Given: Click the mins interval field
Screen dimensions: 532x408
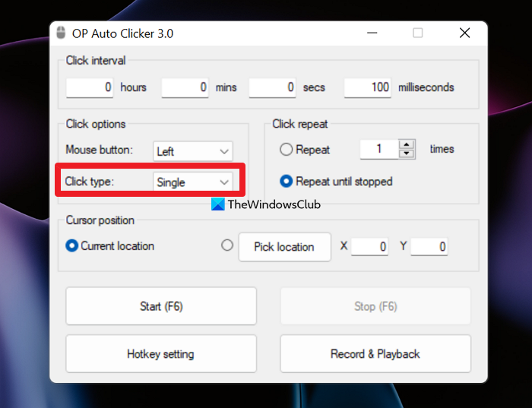Looking at the screenshot, I should (x=185, y=87).
